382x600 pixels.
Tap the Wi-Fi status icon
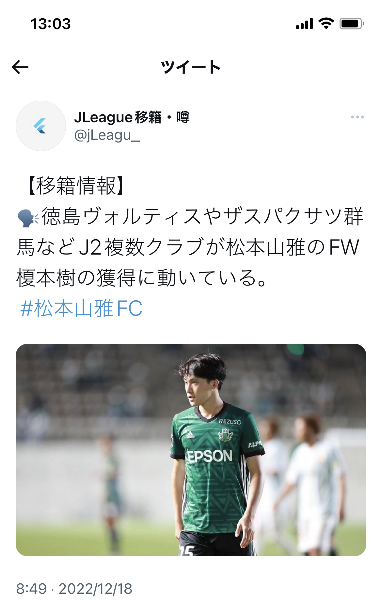point(326,24)
